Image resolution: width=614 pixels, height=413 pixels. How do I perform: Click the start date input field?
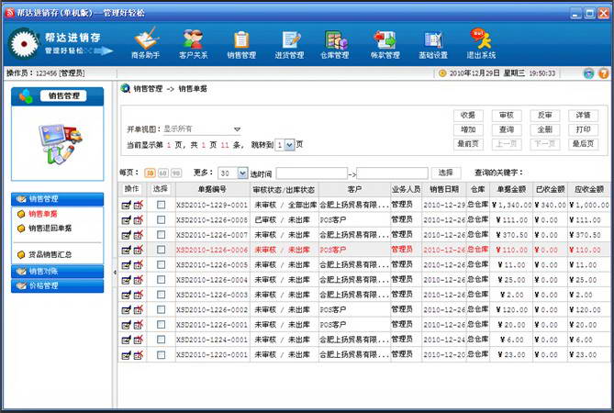point(312,173)
